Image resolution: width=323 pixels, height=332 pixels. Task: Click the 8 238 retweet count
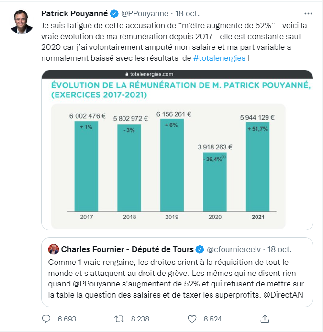coord(140,318)
